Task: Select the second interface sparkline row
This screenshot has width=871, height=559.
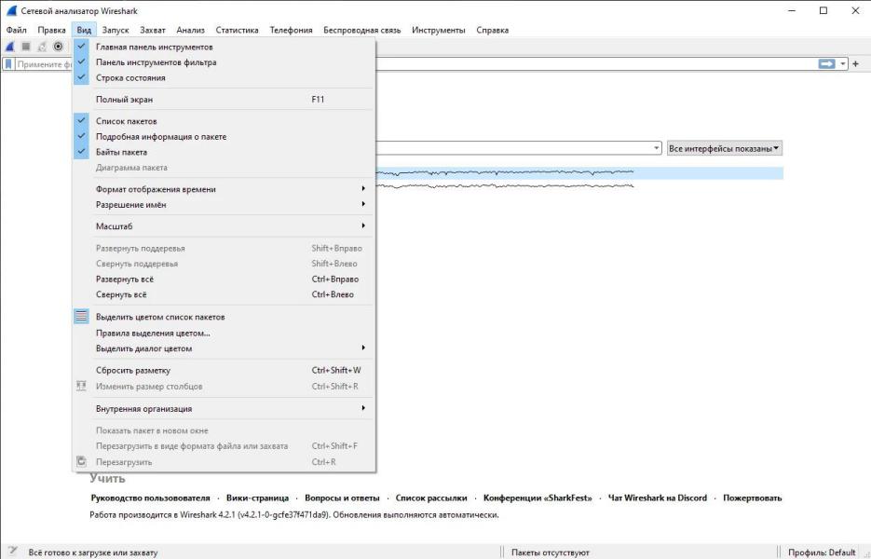Action: pyautogui.click(x=579, y=186)
